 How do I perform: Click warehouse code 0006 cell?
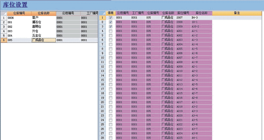coord(19,18)
